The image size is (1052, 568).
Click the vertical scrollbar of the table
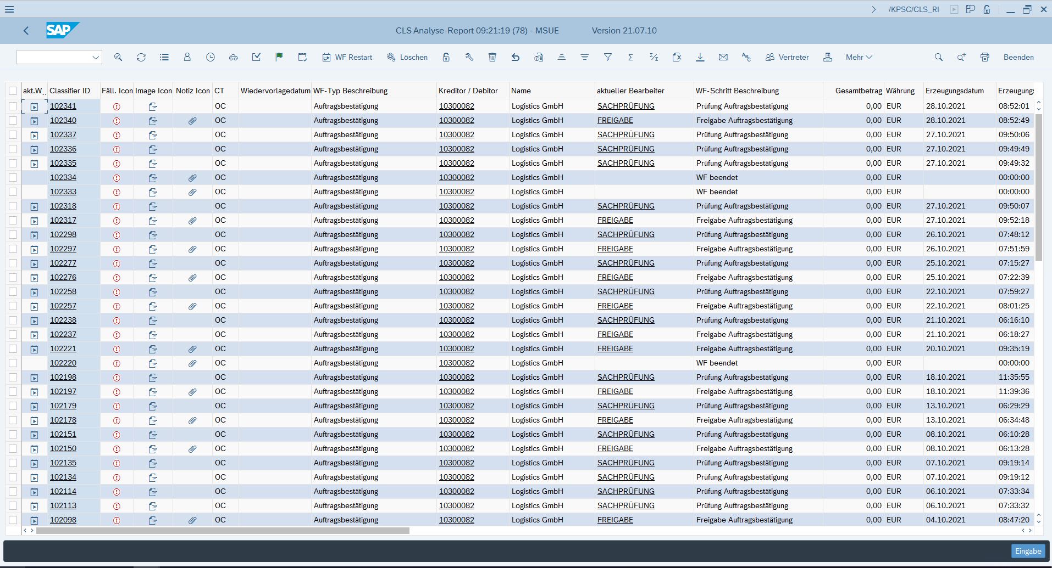pyautogui.click(x=1039, y=187)
